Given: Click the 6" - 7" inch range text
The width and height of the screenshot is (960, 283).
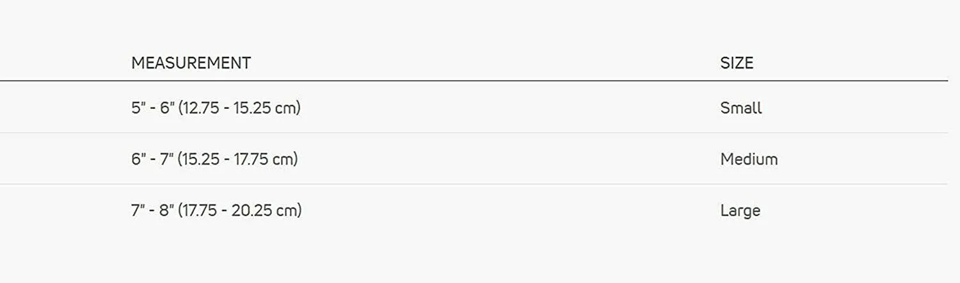Looking at the screenshot, I should click(x=153, y=159).
